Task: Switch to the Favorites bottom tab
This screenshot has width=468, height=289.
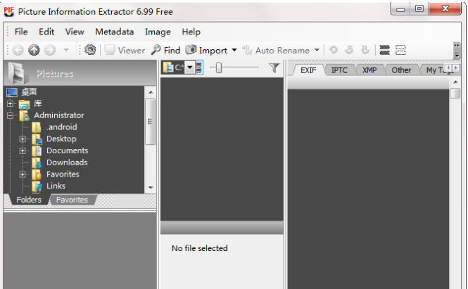Action: pos(72,200)
